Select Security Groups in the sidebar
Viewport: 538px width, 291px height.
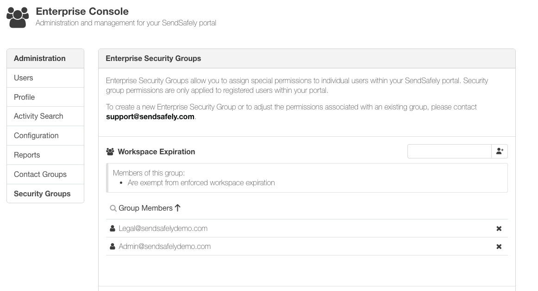(x=45, y=194)
